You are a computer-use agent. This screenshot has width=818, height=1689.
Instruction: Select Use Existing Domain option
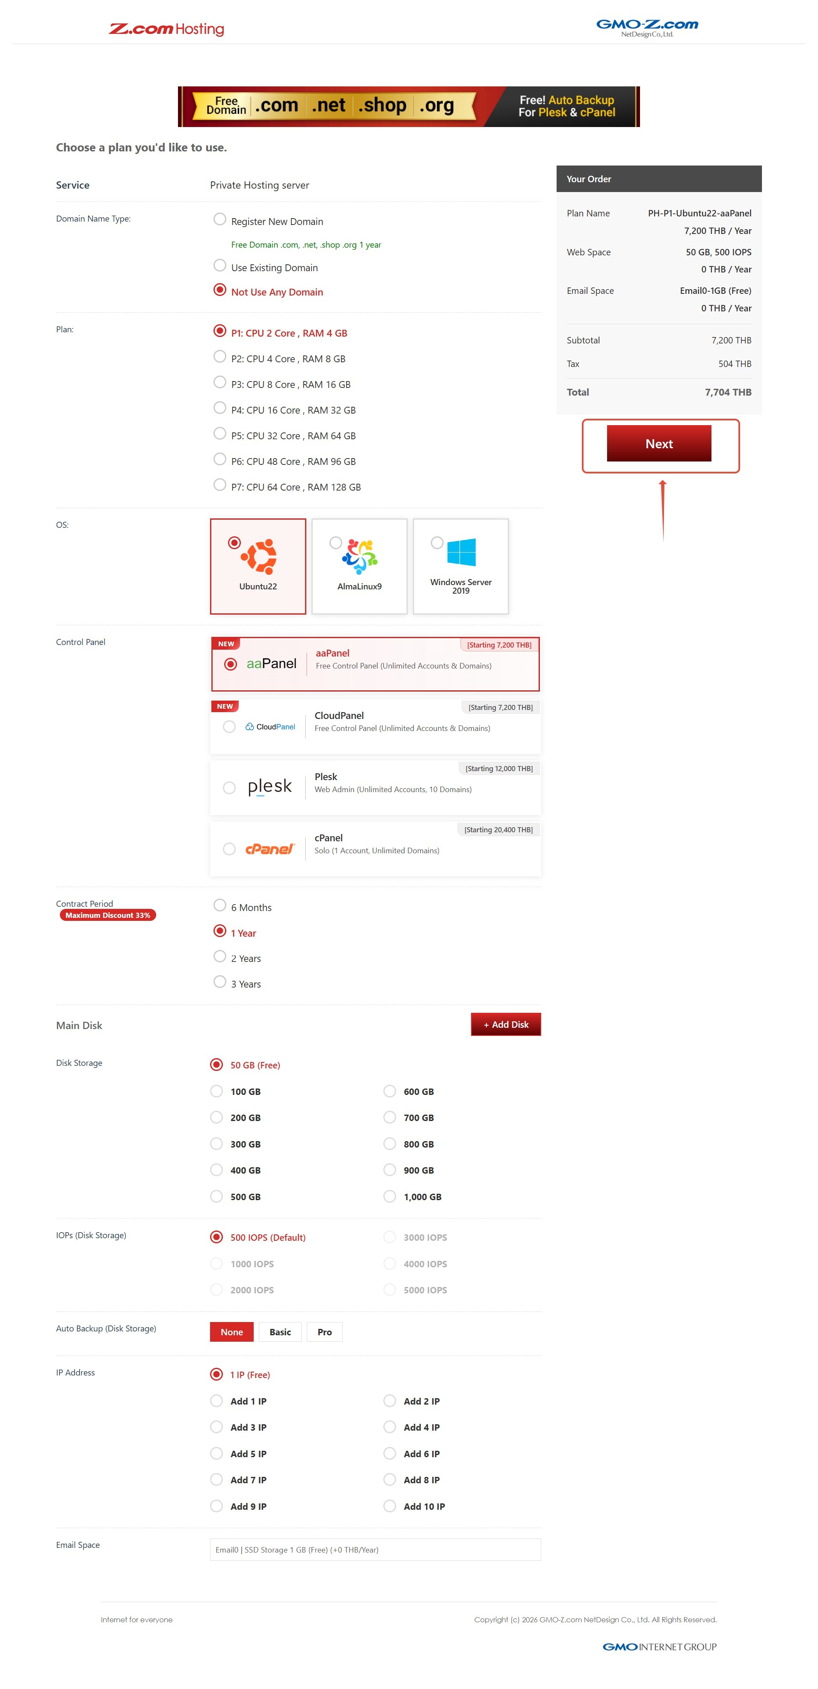point(220,266)
